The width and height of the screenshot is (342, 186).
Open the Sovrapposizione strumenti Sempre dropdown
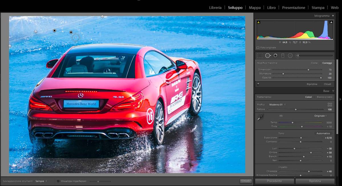pyautogui.click(x=41, y=181)
